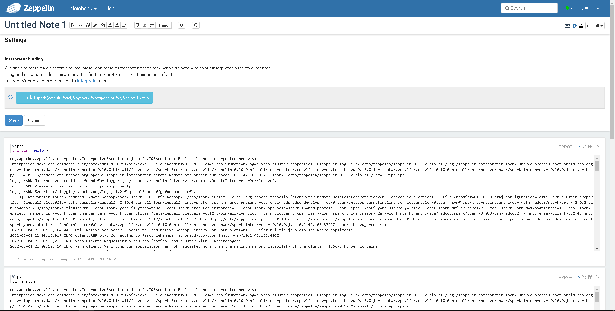
Task: Clear all paragraph outputs with eraser icon
Action: [95, 25]
